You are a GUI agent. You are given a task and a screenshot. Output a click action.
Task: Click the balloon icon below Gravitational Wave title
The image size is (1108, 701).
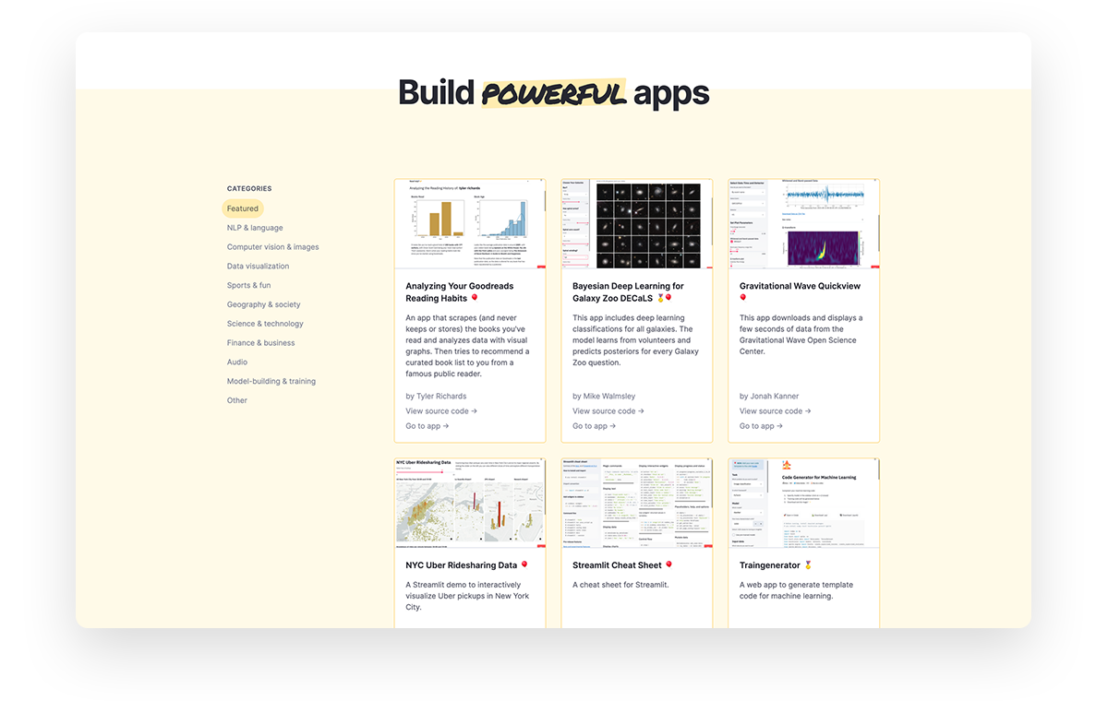click(743, 299)
